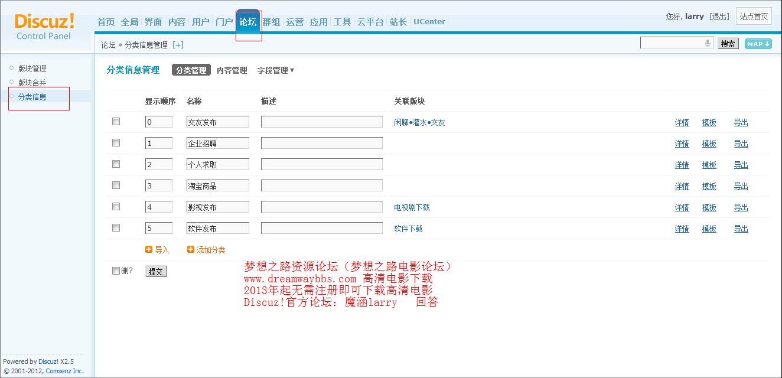The image size is (782, 378).
Task: Click description field of 个人求职 row
Action: pos(322,164)
